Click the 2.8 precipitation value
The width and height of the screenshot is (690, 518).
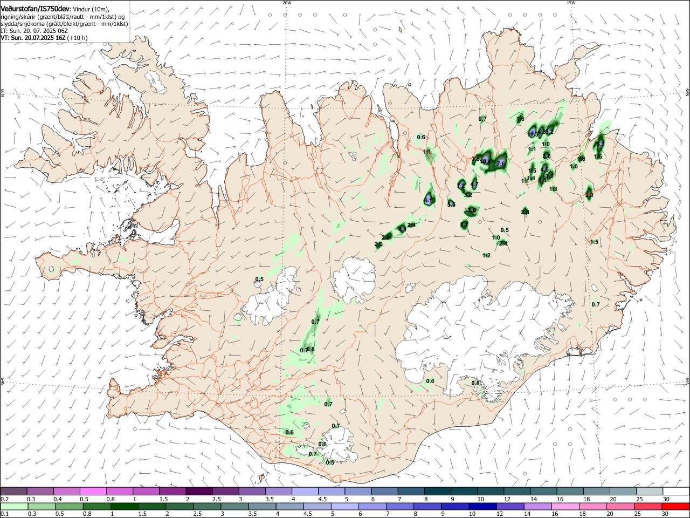tap(525, 212)
